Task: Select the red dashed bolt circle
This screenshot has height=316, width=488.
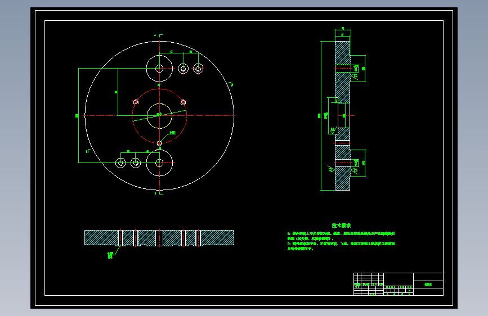Action: pyautogui.click(x=159, y=116)
